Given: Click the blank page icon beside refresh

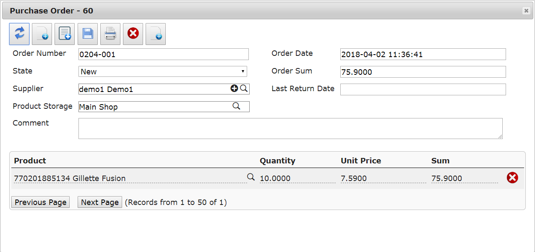Looking at the screenshot, I should (x=42, y=34).
